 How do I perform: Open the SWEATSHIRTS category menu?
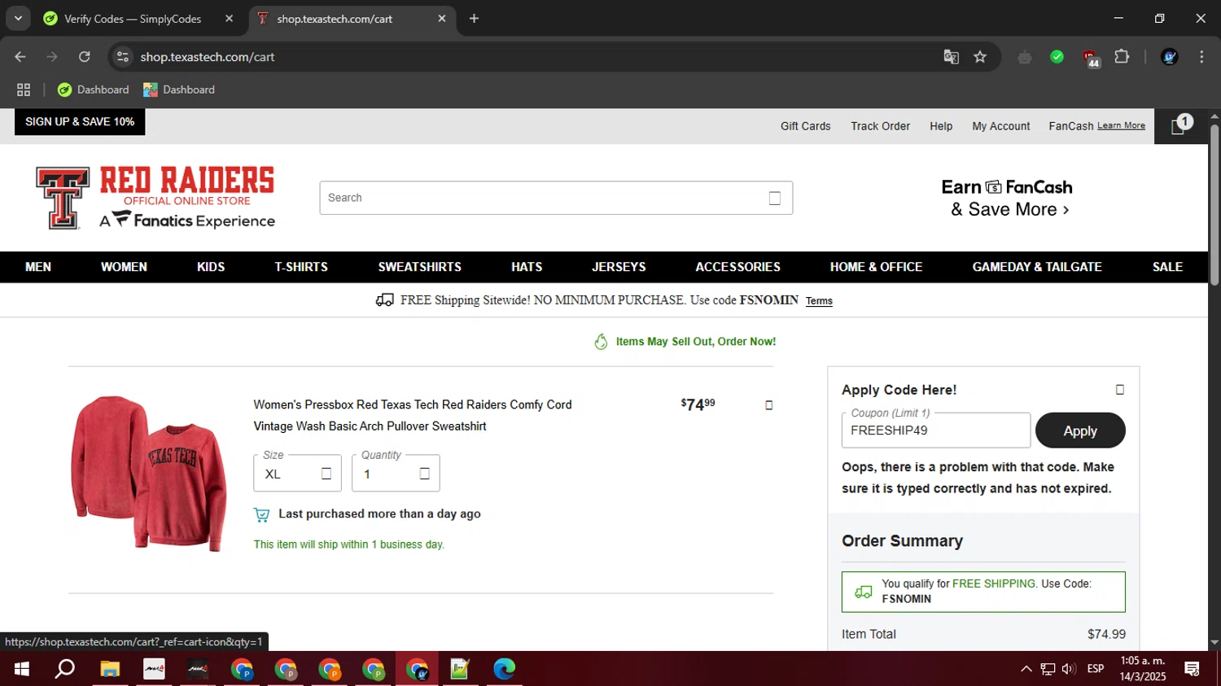coord(420,267)
